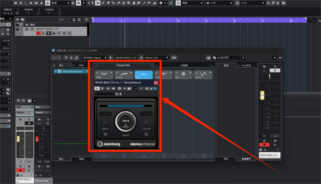This screenshot has width=321, height=184.
Task: Select the Eraser tool in top toolbar
Action: pos(108,3)
